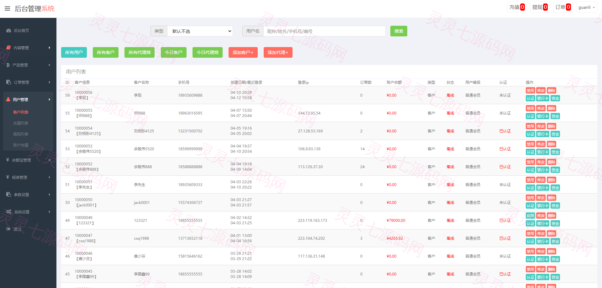Open 账户充值 in the sidebar
Image resolution: width=602 pixels, height=288 pixels.
[21, 145]
